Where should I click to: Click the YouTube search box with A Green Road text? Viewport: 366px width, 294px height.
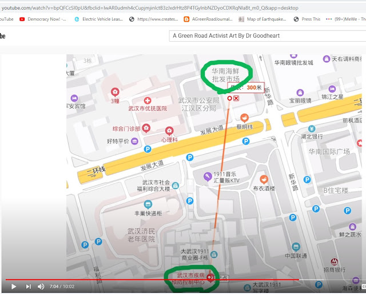click(x=268, y=36)
